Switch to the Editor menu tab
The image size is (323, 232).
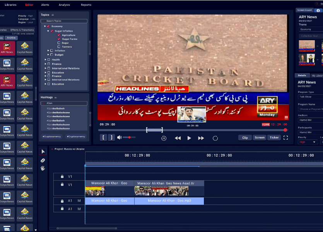click(29, 5)
